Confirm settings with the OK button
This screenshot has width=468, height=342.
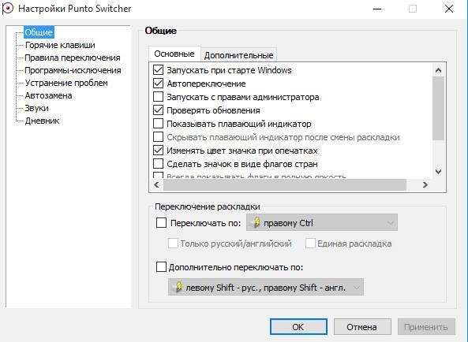pyautogui.click(x=298, y=327)
